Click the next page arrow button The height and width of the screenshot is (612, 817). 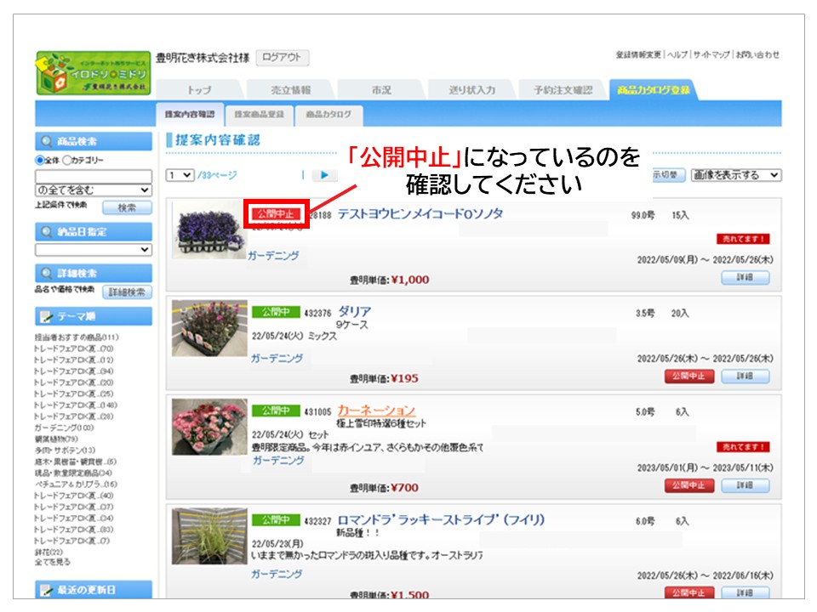323,175
